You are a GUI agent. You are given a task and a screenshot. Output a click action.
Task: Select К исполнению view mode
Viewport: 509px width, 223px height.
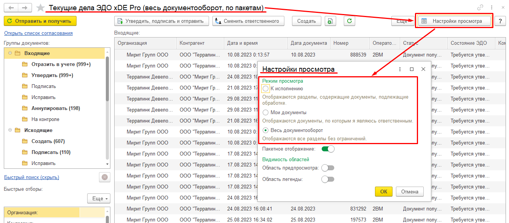pyautogui.click(x=266, y=89)
